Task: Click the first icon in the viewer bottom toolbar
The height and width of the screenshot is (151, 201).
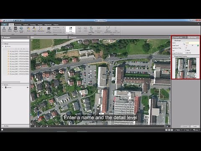Action: tap(35, 126)
